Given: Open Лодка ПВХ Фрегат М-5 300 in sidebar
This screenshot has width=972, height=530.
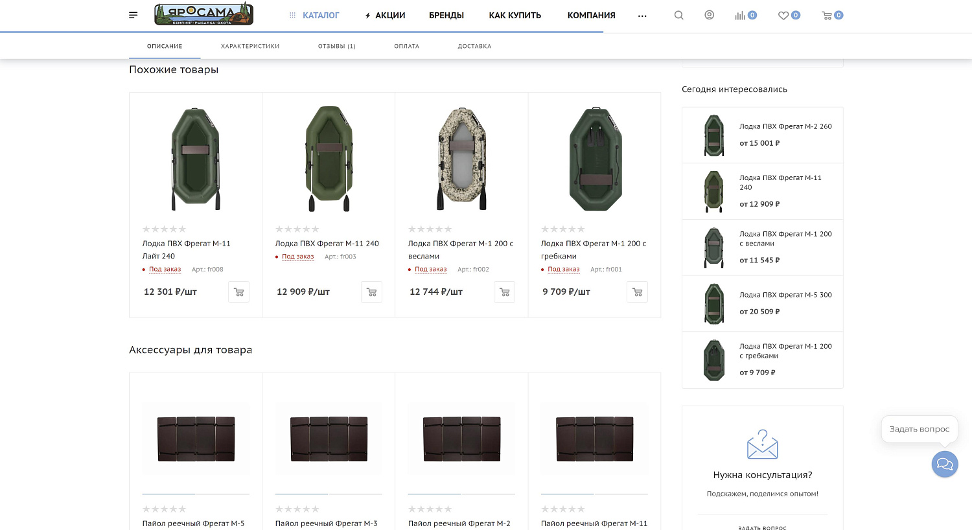Looking at the screenshot, I should (785, 295).
